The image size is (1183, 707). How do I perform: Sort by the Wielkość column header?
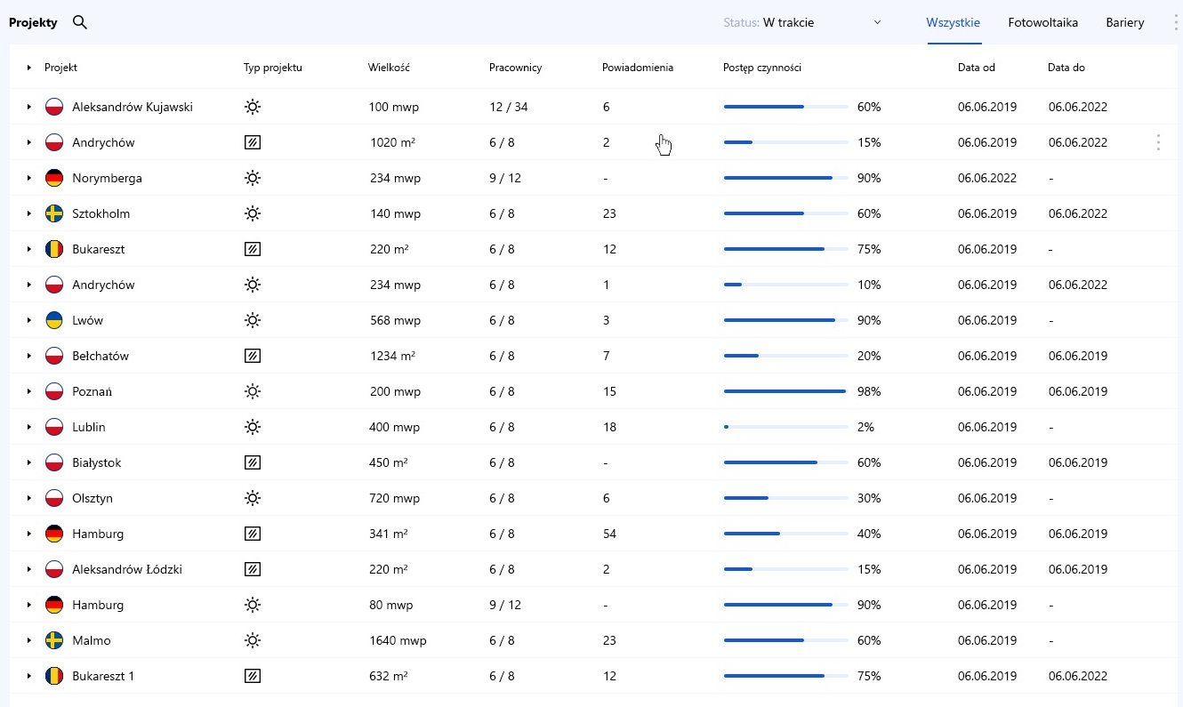pos(389,68)
